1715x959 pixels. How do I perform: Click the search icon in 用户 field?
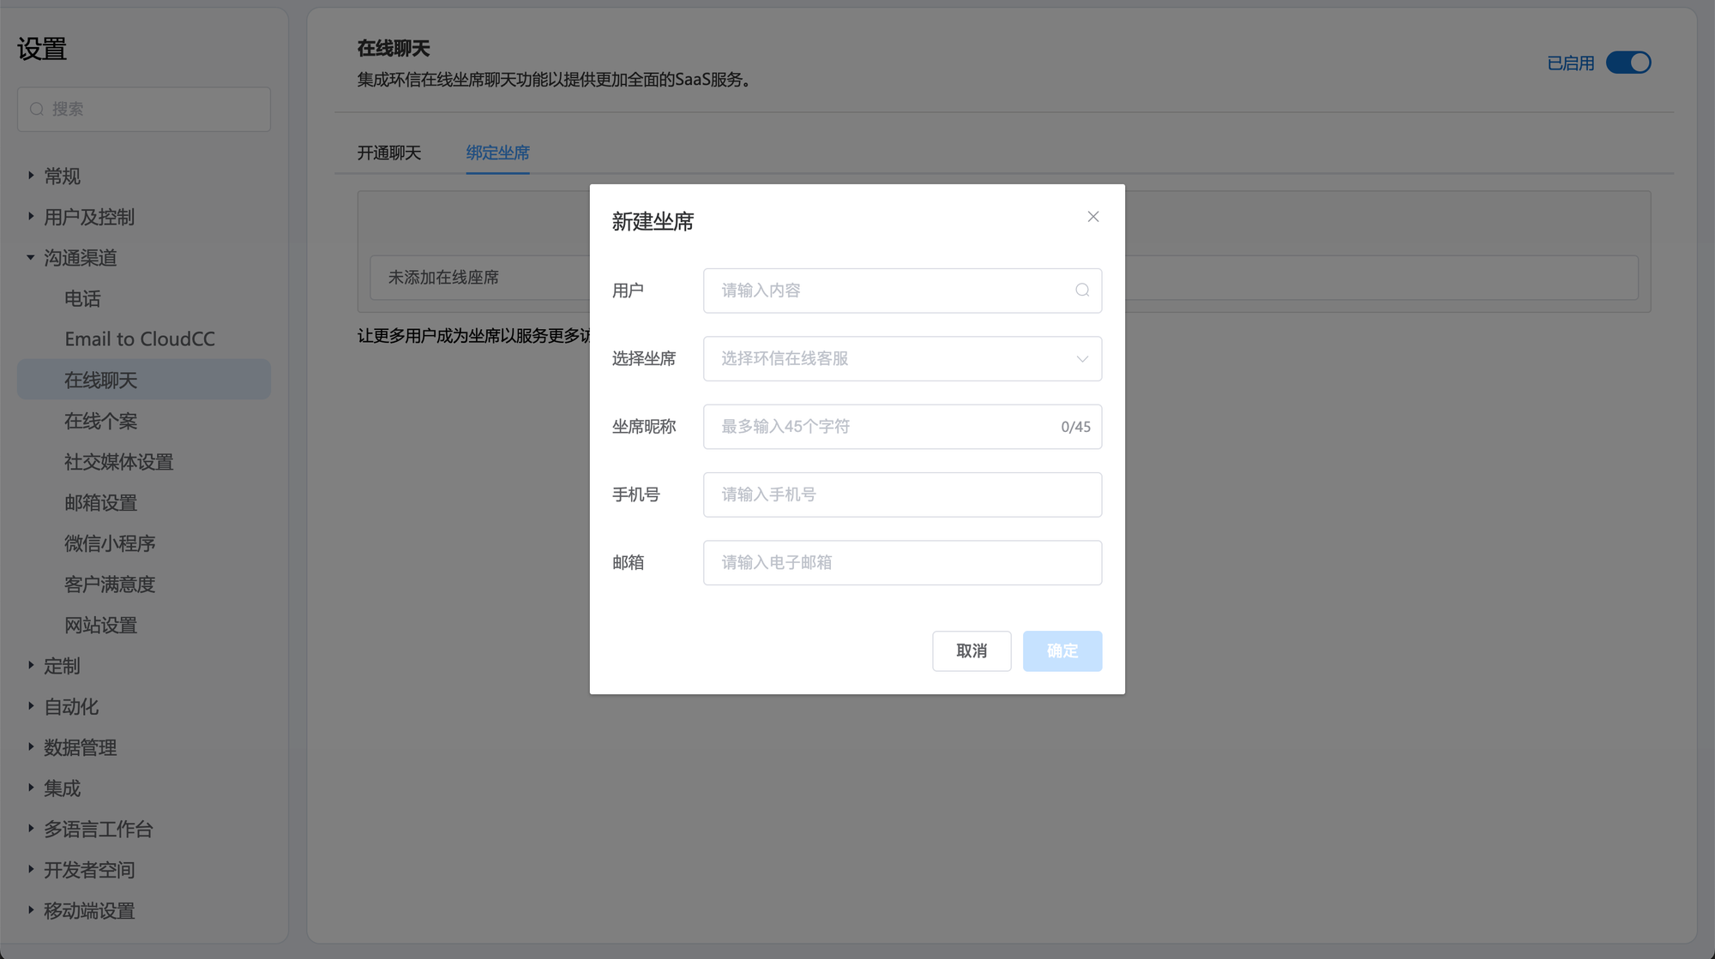pyautogui.click(x=1081, y=291)
